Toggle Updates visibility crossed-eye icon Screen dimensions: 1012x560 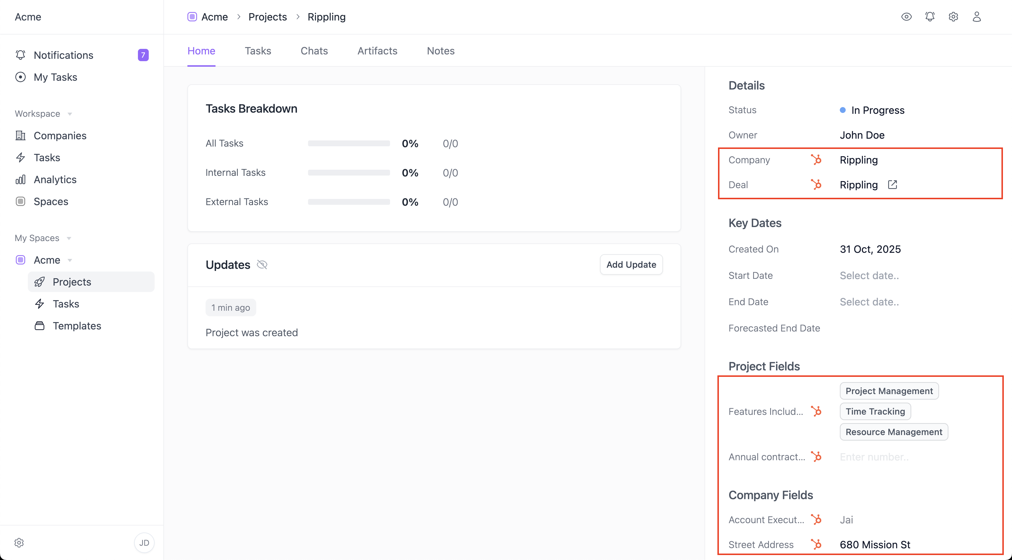click(262, 264)
